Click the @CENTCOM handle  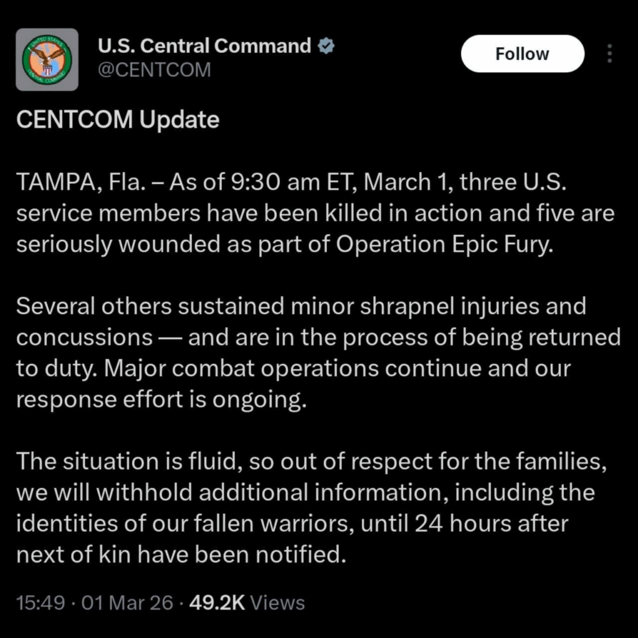(x=155, y=70)
